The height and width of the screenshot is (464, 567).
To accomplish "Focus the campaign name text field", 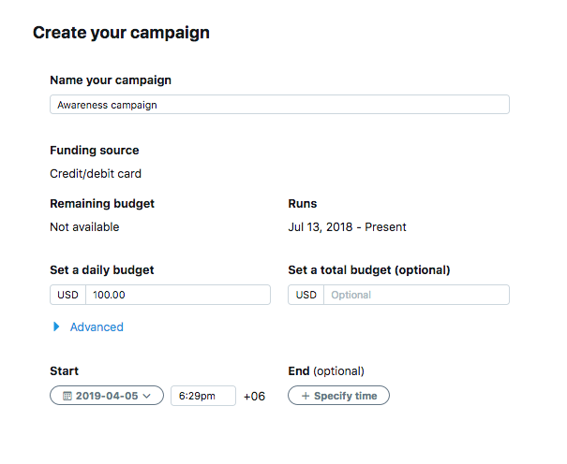I will point(279,105).
